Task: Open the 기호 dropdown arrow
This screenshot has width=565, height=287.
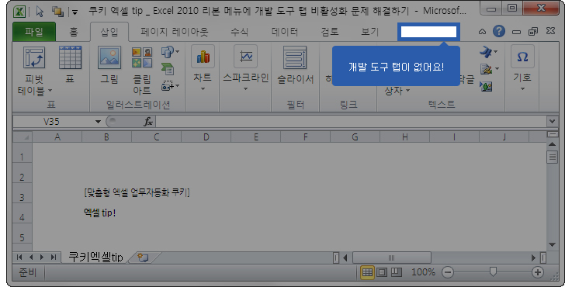Action: point(522,89)
